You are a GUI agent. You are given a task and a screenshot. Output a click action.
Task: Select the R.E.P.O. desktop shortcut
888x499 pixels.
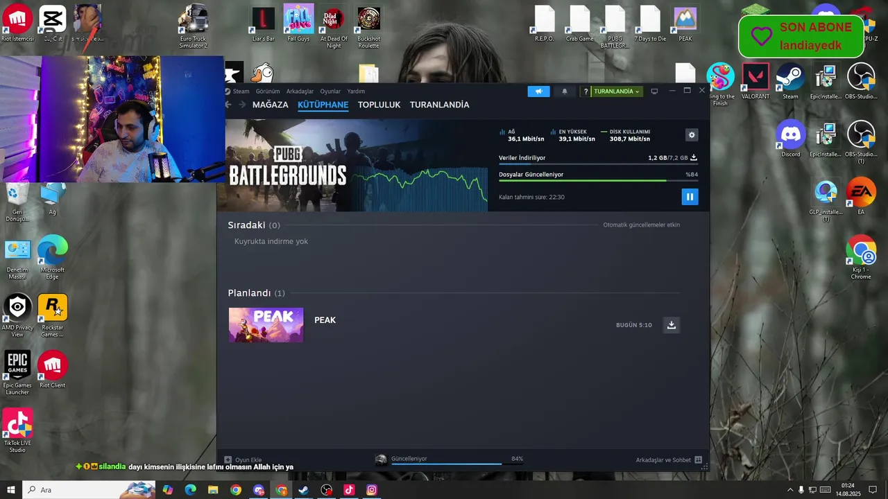point(545,24)
